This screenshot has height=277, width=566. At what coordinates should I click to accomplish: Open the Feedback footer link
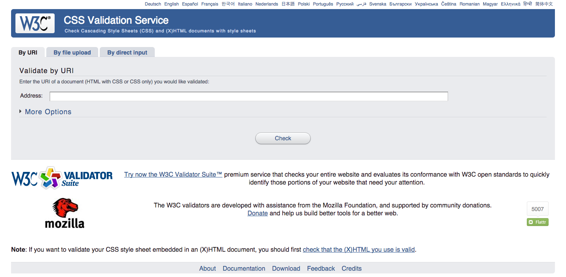click(321, 269)
